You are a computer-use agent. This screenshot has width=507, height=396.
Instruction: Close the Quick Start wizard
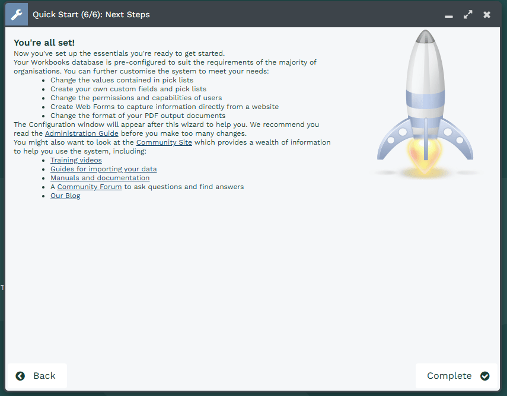(x=487, y=15)
